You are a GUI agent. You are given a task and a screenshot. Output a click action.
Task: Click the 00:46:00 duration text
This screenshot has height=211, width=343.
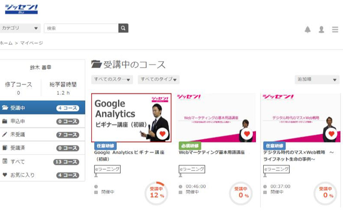point(196,186)
